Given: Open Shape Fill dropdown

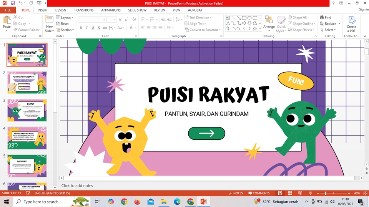Looking at the screenshot, I should (299, 17).
